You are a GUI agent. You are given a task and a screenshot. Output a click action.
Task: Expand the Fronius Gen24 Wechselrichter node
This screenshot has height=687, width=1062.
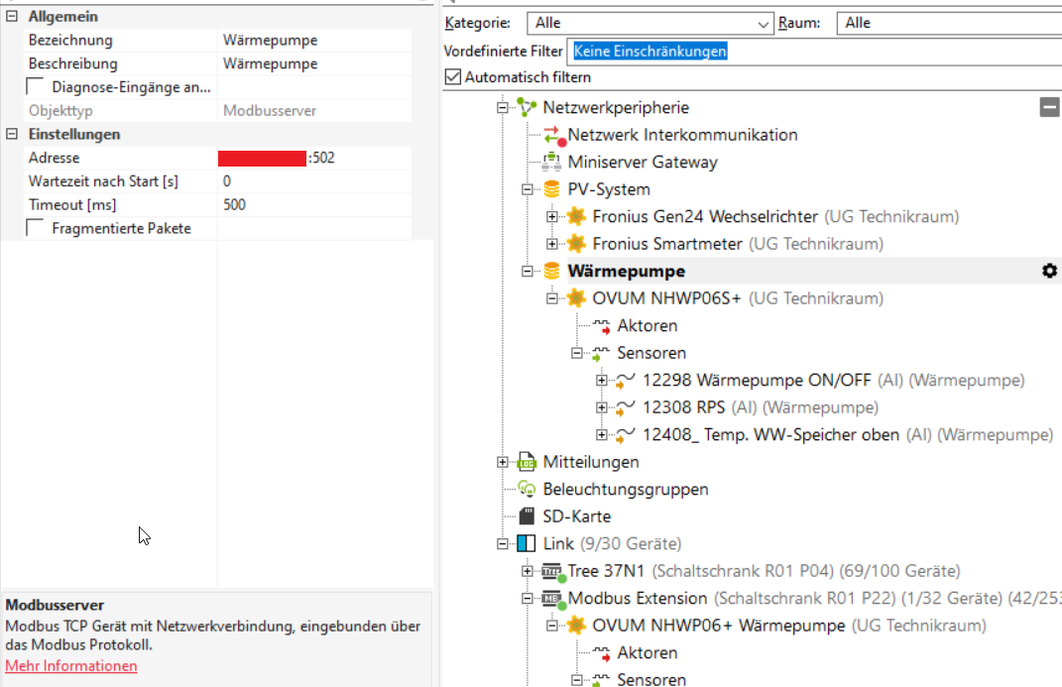552,216
